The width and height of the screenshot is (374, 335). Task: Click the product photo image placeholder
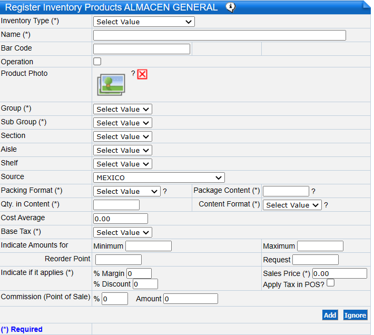tap(111, 84)
